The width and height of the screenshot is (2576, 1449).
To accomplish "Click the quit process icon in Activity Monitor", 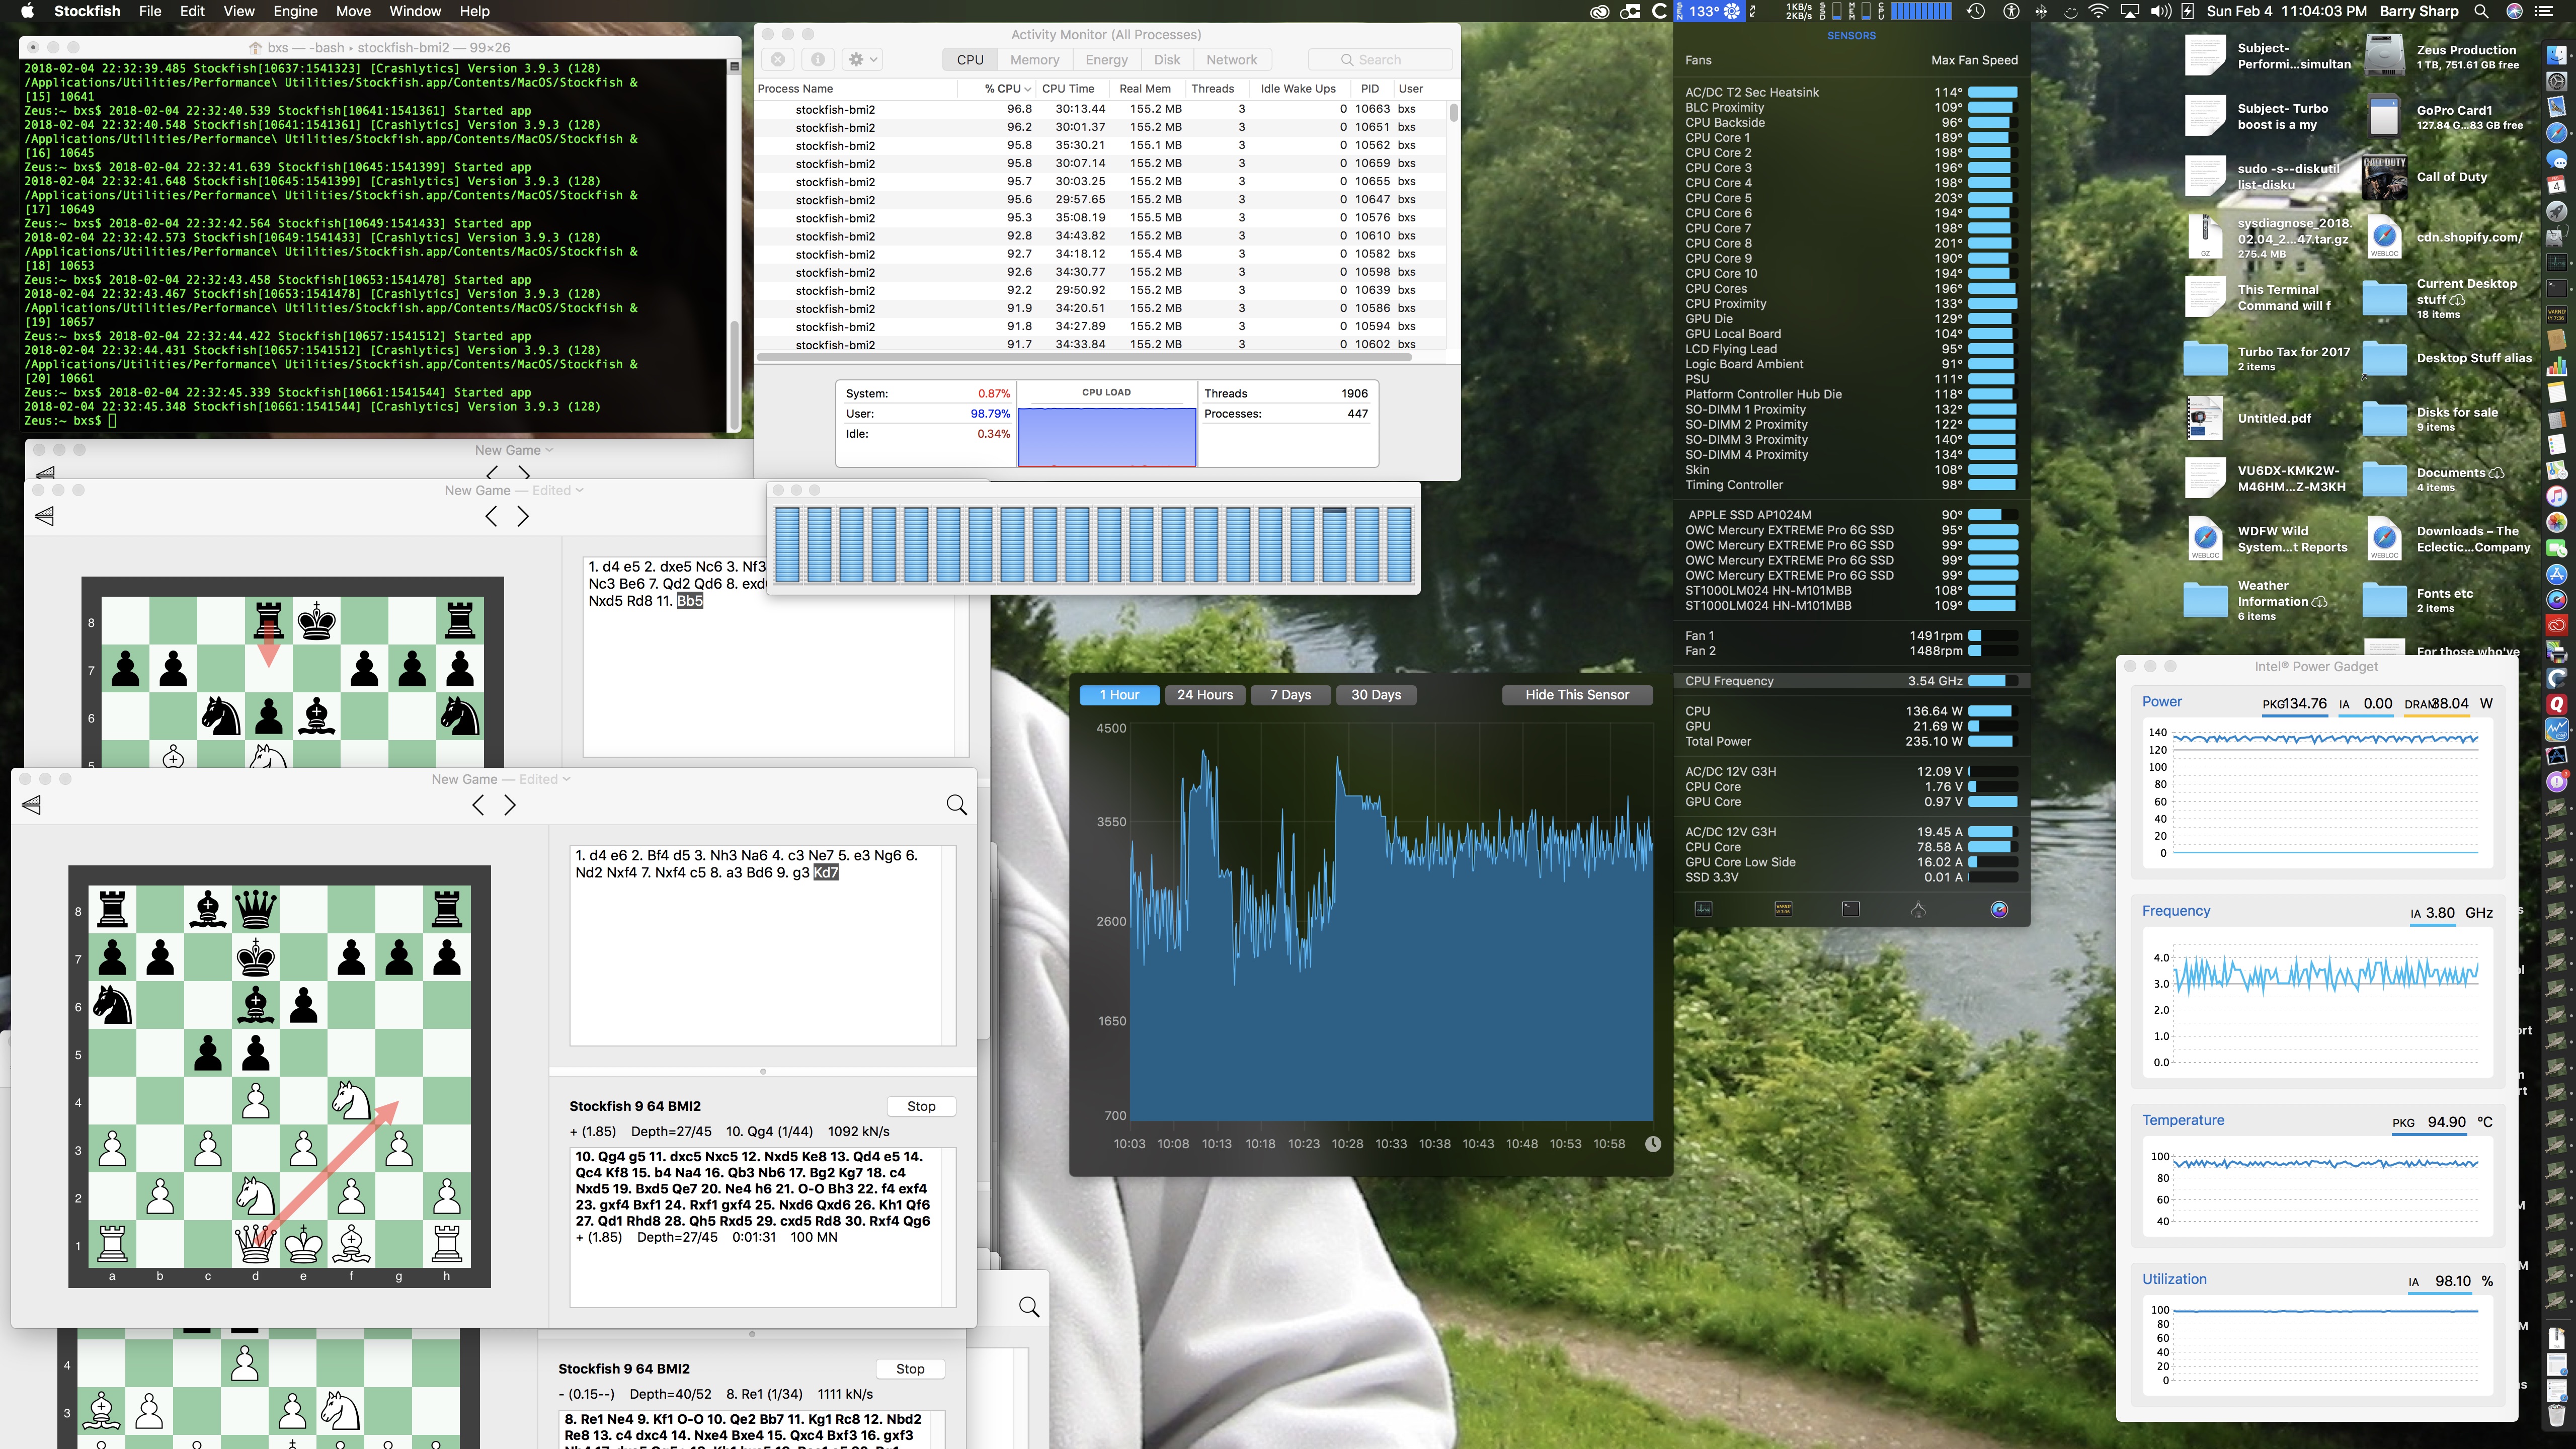I will pyautogui.click(x=777, y=60).
